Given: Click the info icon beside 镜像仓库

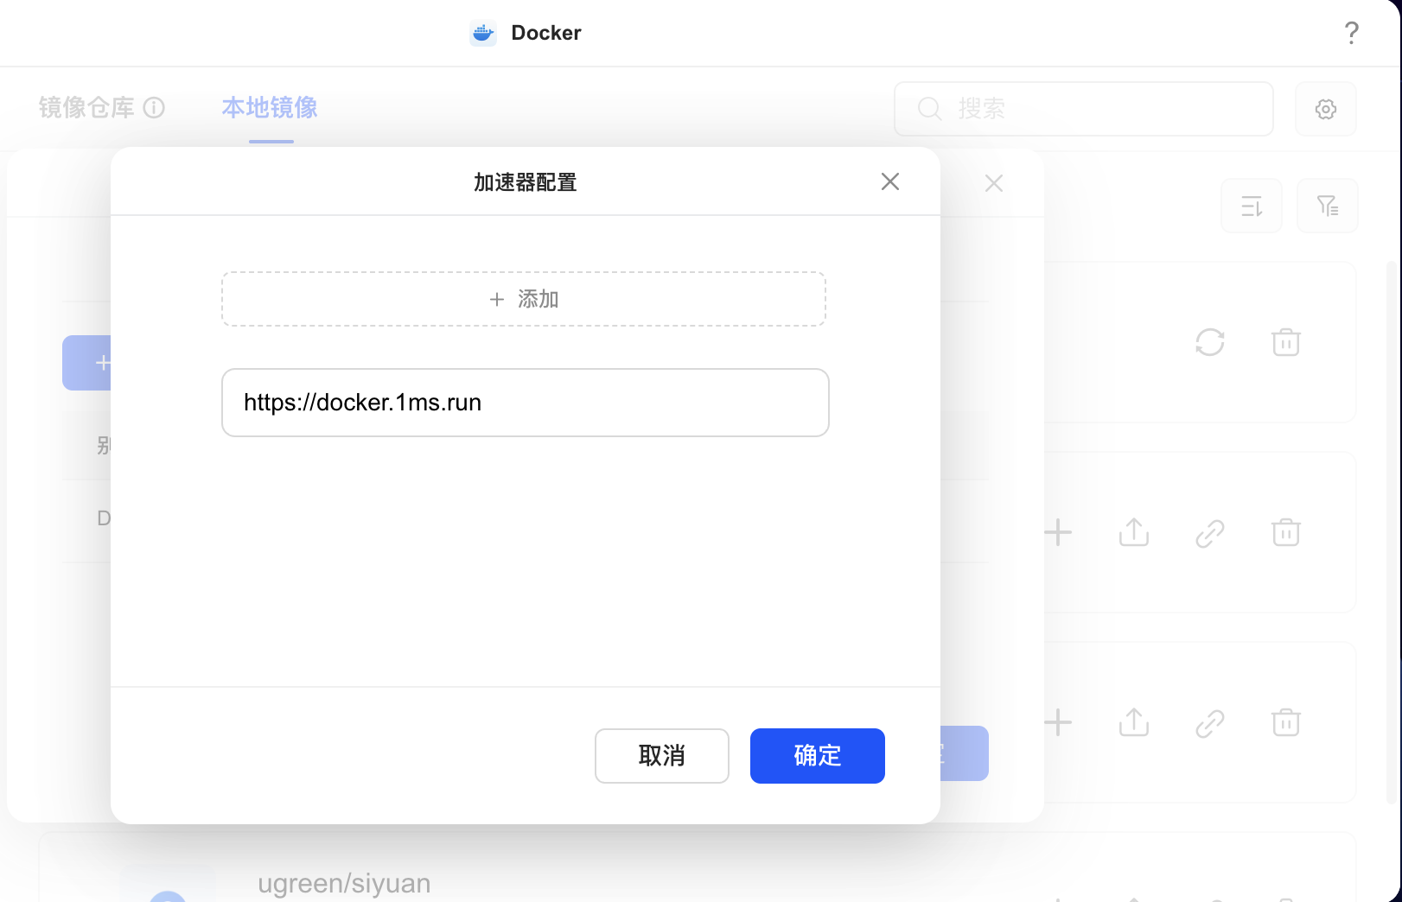Looking at the screenshot, I should click(x=154, y=108).
